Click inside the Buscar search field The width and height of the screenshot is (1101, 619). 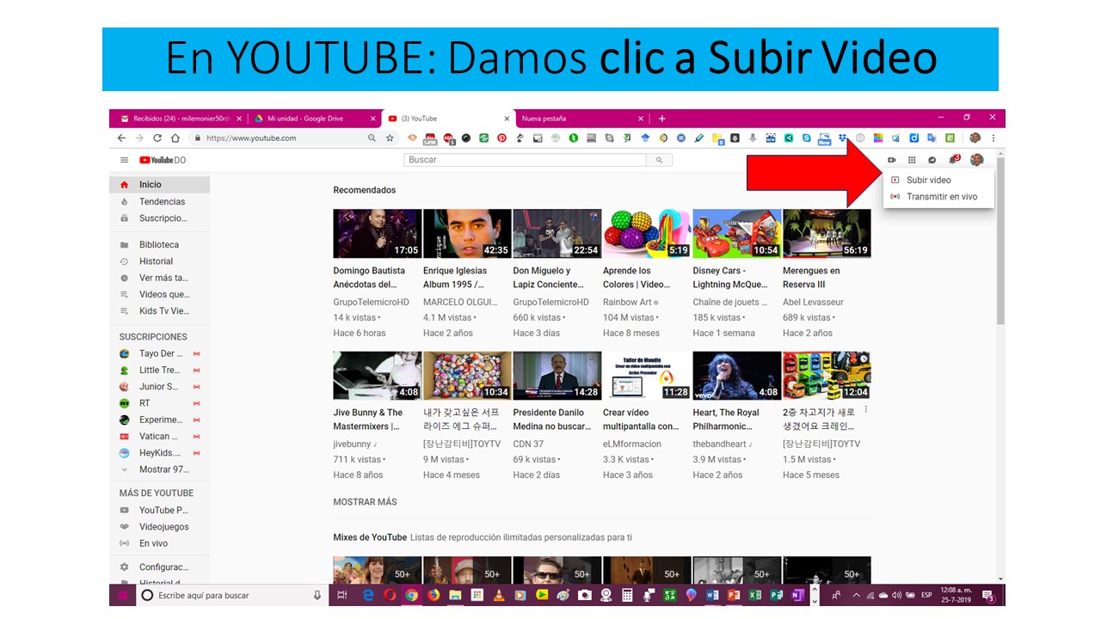point(525,160)
